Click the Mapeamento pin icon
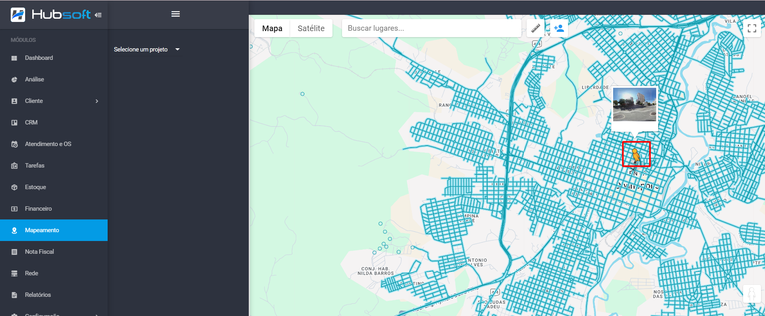 point(14,231)
